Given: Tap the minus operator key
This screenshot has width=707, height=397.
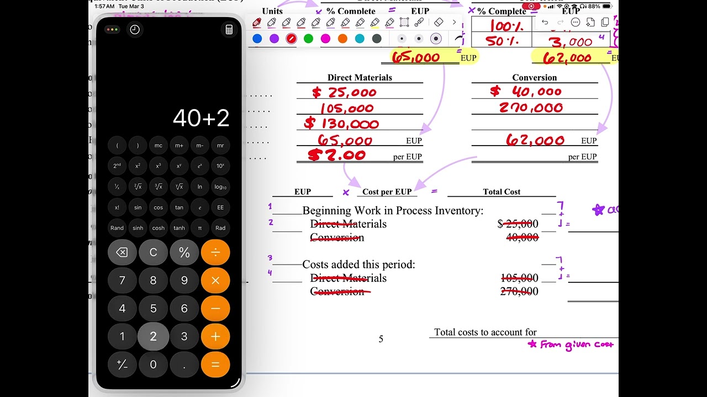Looking at the screenshot, I should tap(215, 309).
